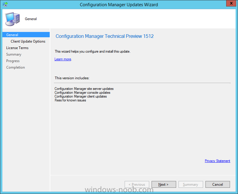The image size is (238, 194).
Task: Select the Summary step in sidebar
Action: pos(14,54)
